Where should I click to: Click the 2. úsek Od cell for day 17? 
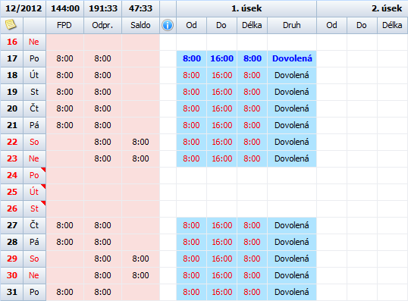[x=331, y=58]
